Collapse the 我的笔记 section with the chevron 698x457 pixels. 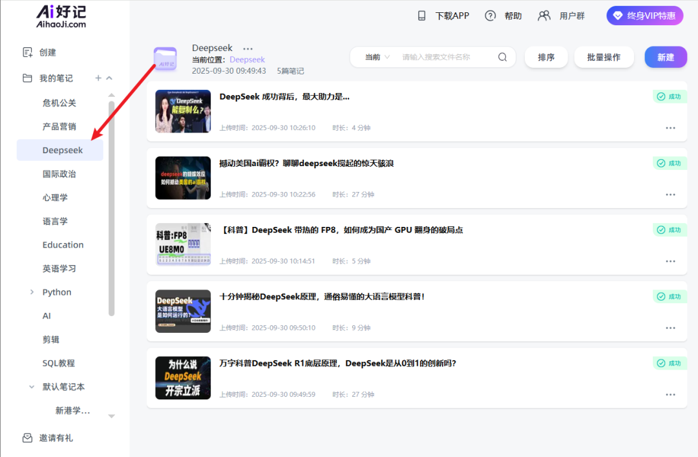(109, 78)
